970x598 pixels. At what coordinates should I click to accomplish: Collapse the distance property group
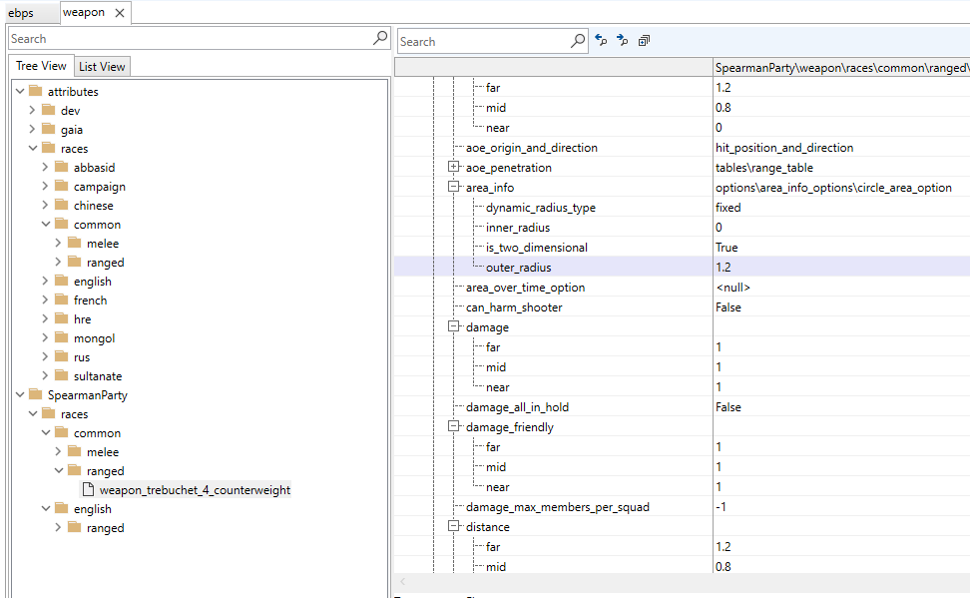click(453, 525)
